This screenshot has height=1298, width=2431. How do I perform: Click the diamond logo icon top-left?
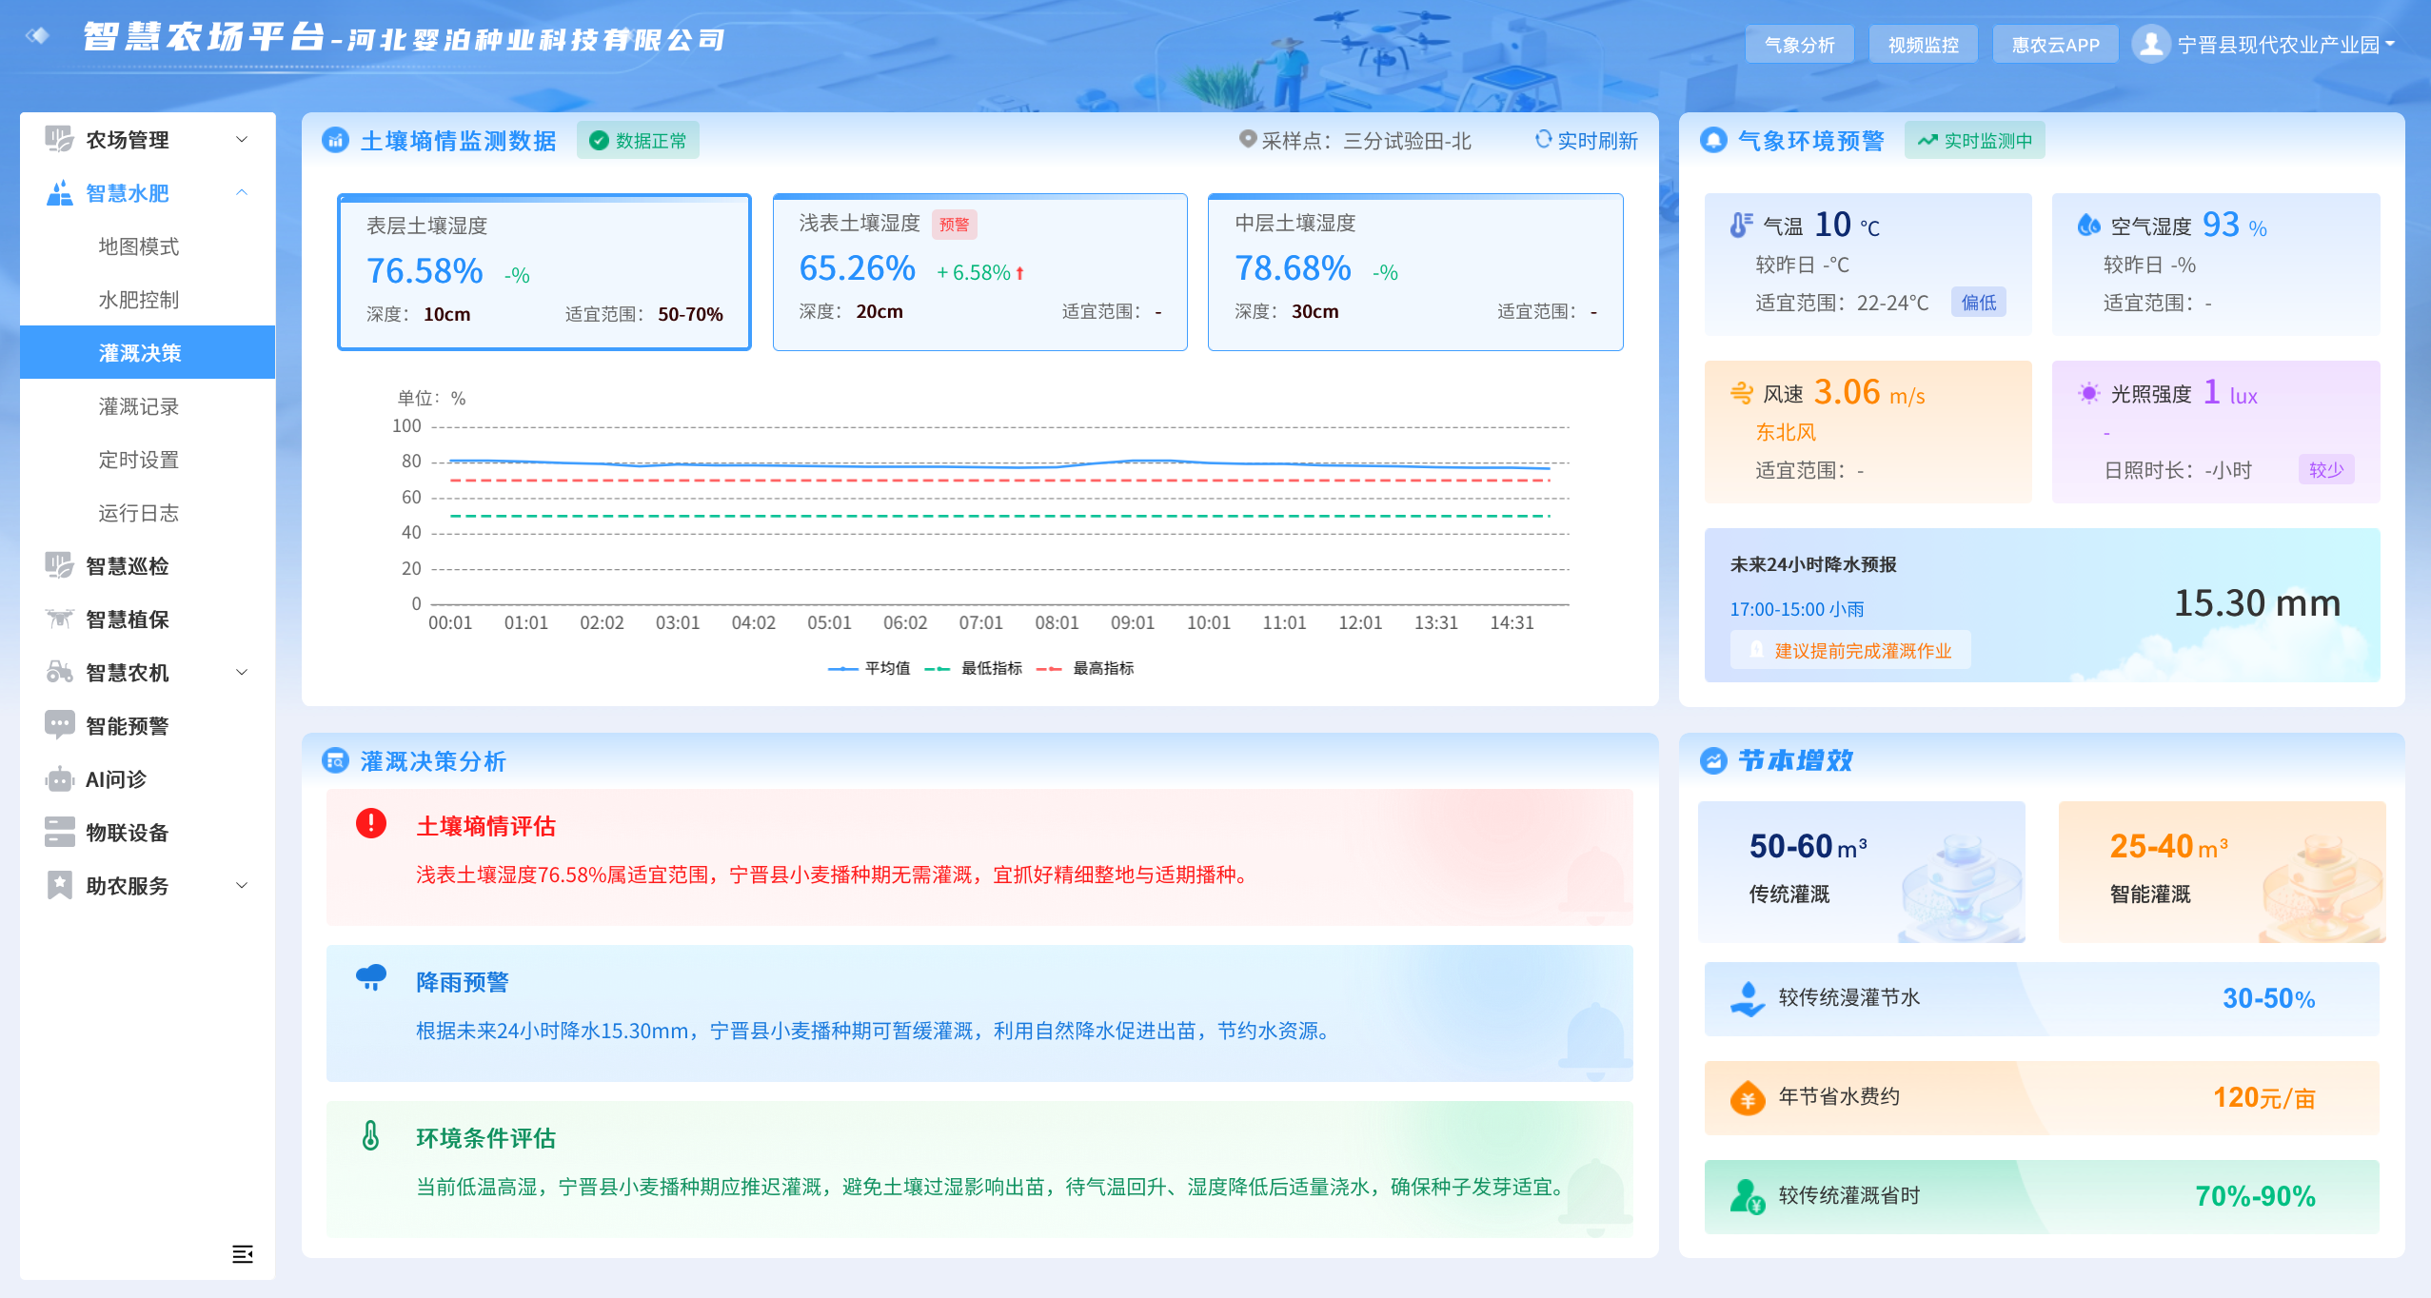coord(38,36)
